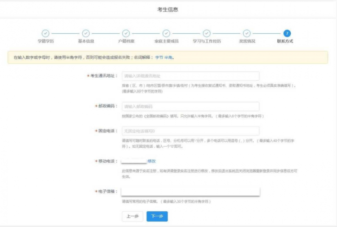The image size is (337, 227).
Task: Proceed with the 下一步 button
Action: 157,216
